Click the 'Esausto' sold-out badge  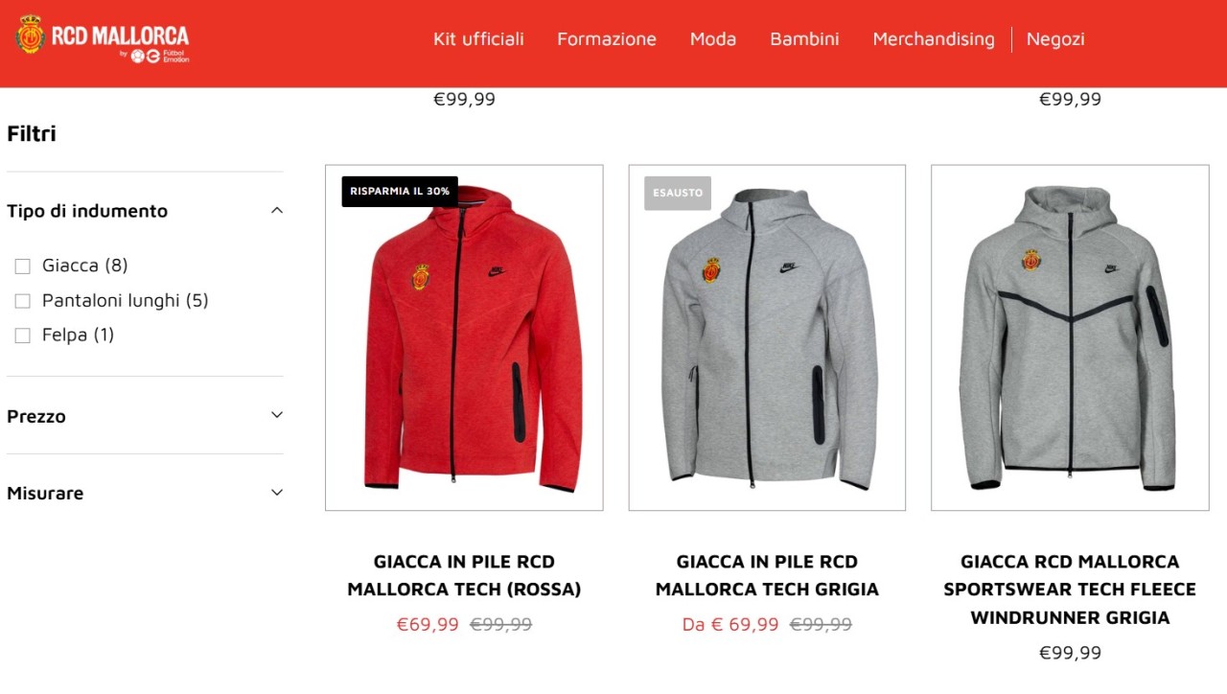click(x=678, y=193)
